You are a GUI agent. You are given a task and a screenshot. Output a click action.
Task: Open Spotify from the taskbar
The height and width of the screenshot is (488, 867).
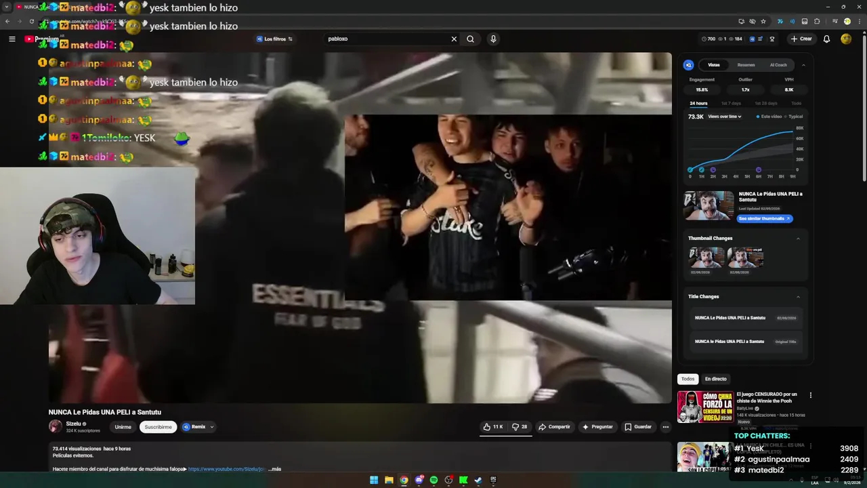pos(433,480)
